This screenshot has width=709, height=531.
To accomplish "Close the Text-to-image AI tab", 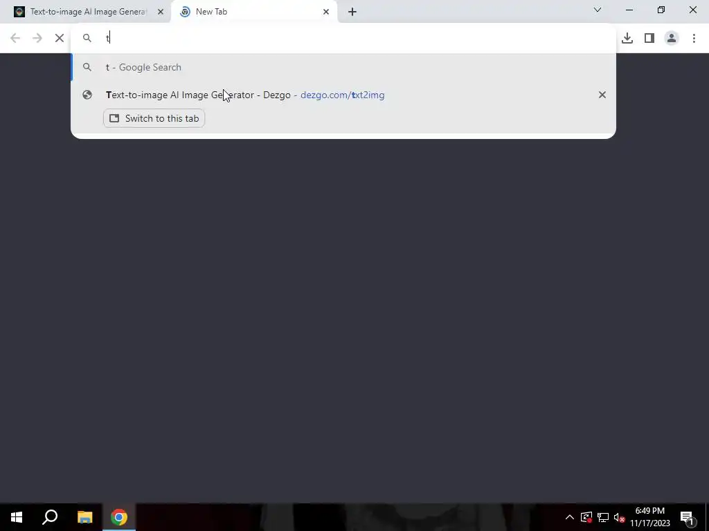I will [x=161, y=12].
